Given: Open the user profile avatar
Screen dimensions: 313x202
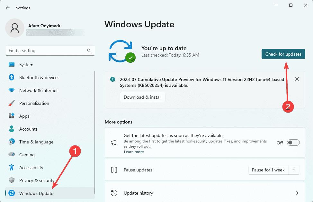Looking at the screenshot, I should [x=15, y=28].
